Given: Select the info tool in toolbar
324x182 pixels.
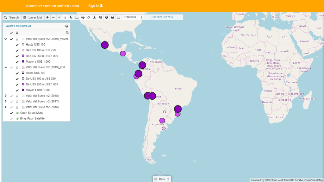Looking at the screenshot, I should coord(65,17).
